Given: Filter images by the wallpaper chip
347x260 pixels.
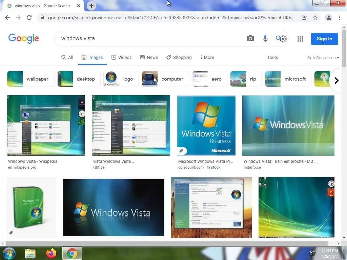Looking at the screenshot, I should pyautogui.click(x=30, y=79).
